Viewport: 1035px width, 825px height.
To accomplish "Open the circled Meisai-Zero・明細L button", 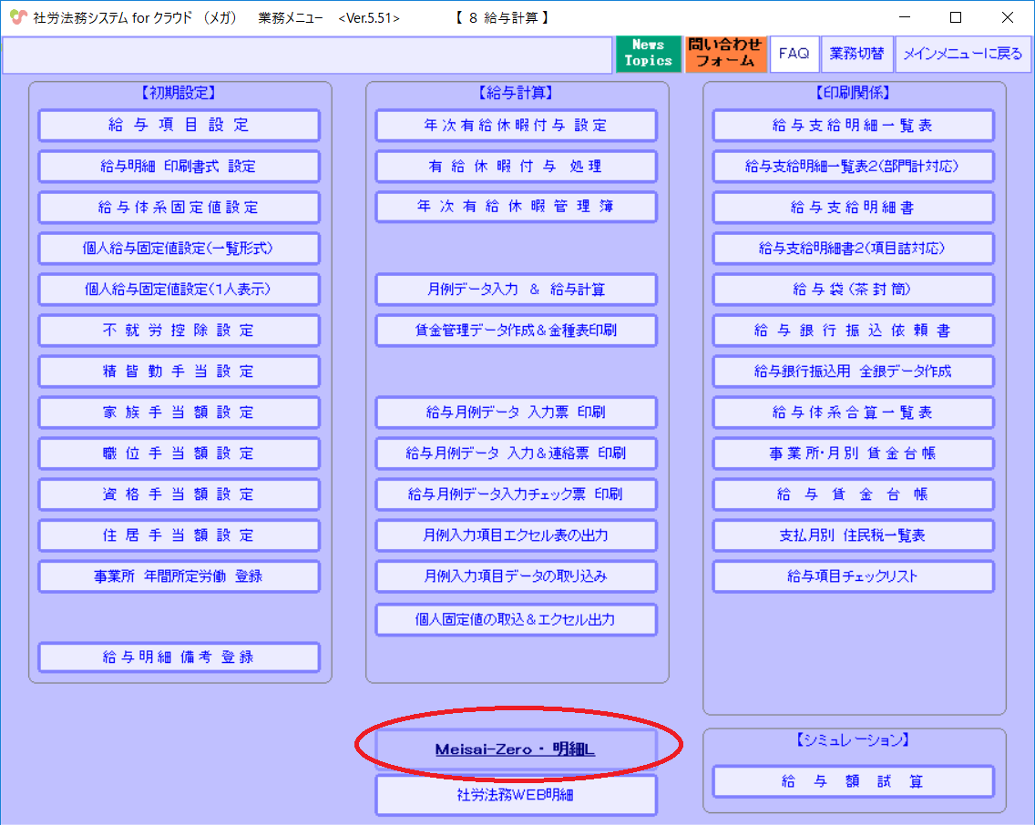I will point(516,749).
